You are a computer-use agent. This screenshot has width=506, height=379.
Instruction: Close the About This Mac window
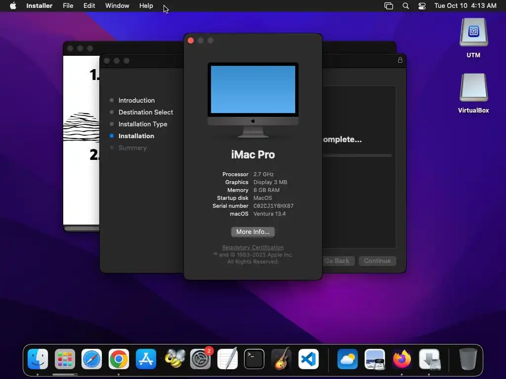191,40
